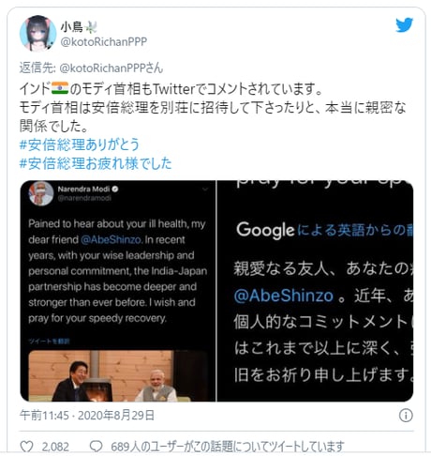Click the display name 小鳥

(72, 27)
